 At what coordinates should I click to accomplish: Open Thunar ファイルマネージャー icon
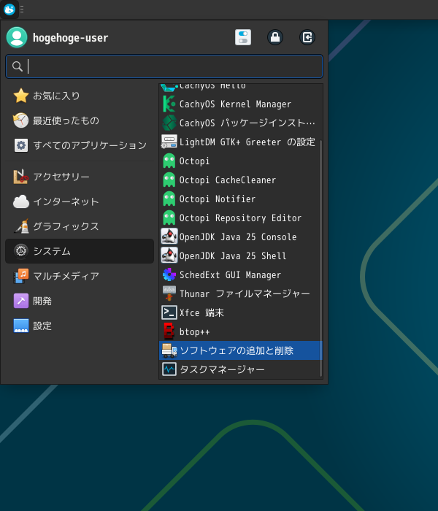pos(169,293)
